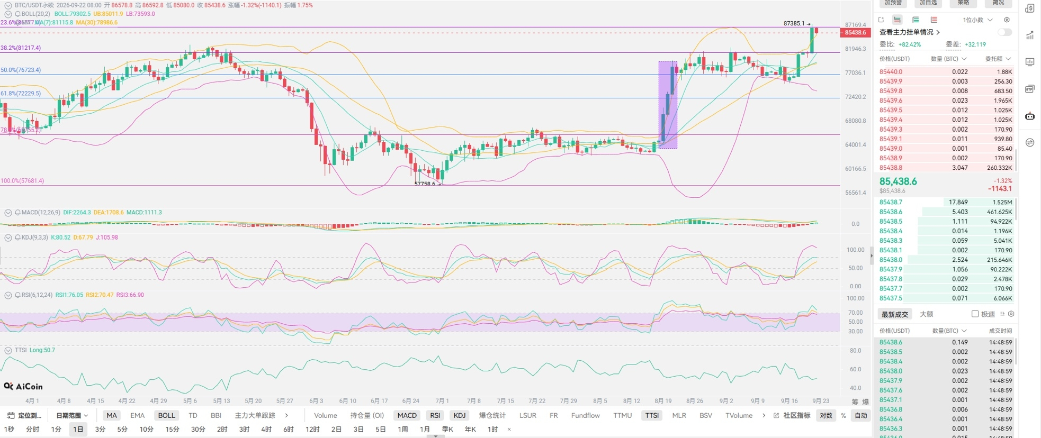Open order book settings gear icon

click(x=1007, y=20)
